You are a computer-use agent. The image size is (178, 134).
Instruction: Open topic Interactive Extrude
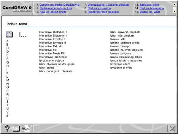51,46
